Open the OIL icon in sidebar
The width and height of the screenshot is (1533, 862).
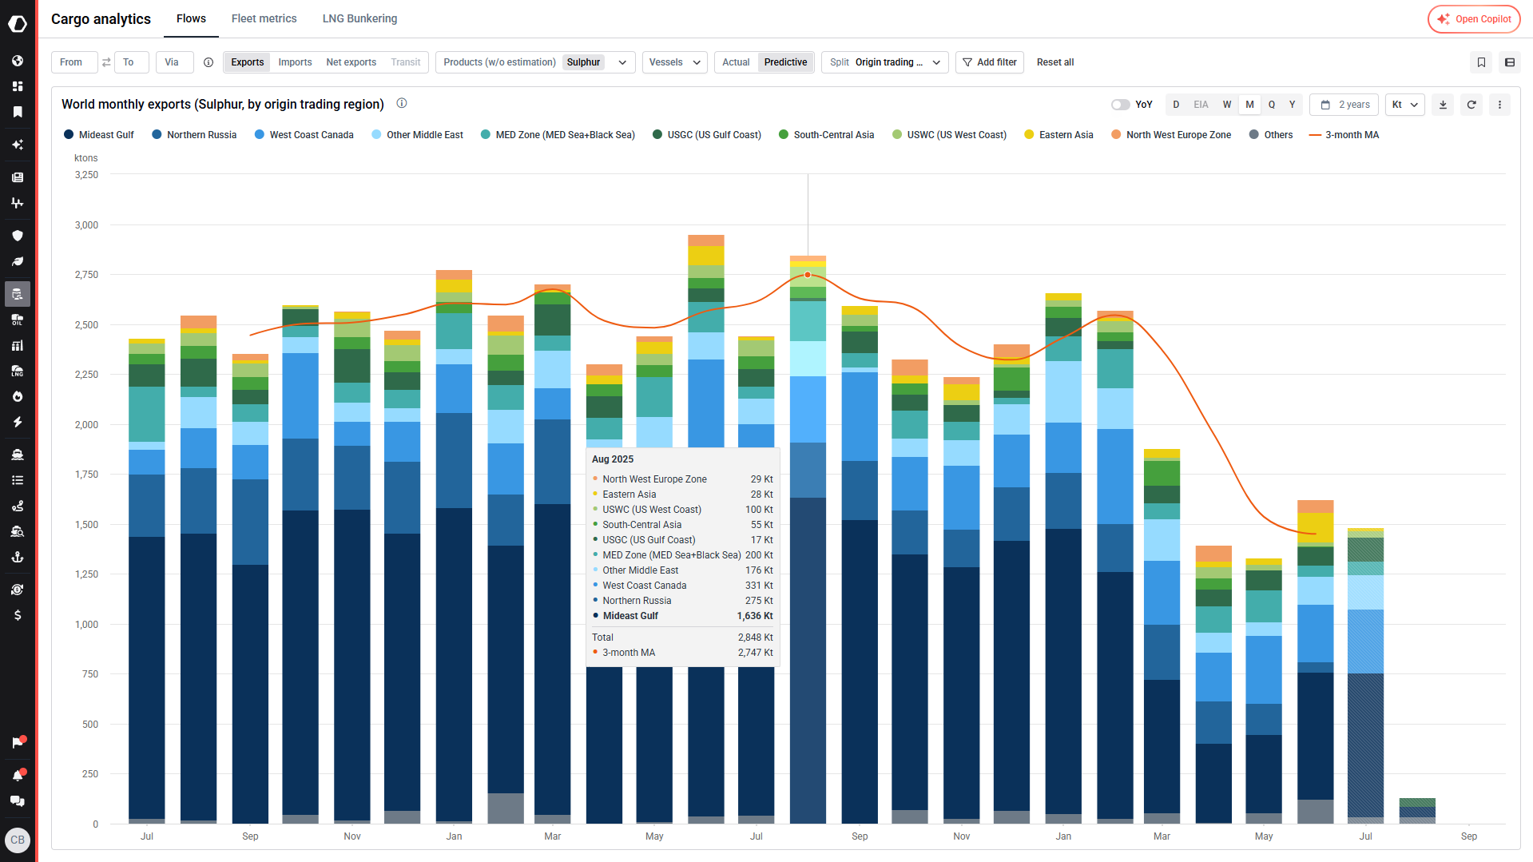coord(18,320)
